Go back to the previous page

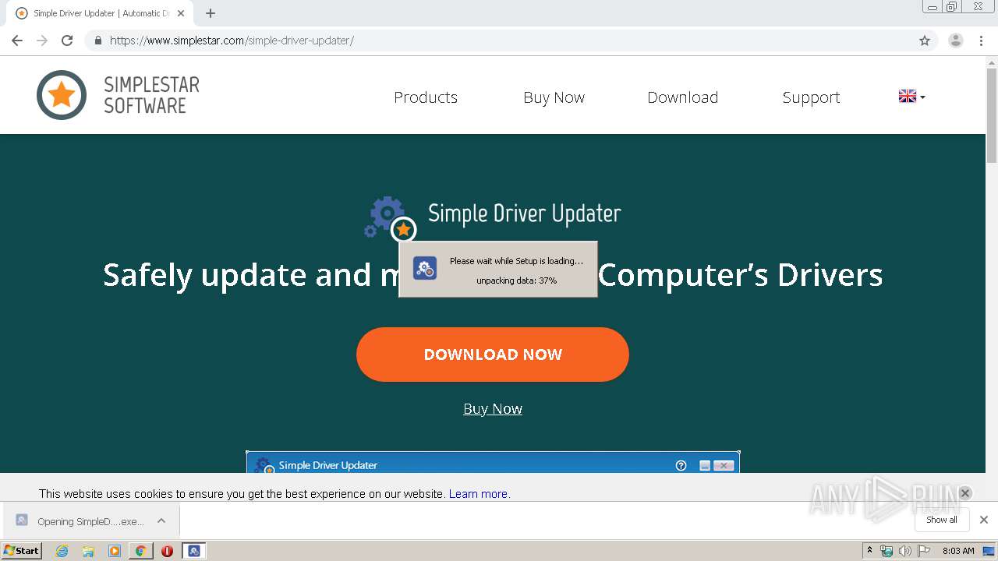(17, 41)
